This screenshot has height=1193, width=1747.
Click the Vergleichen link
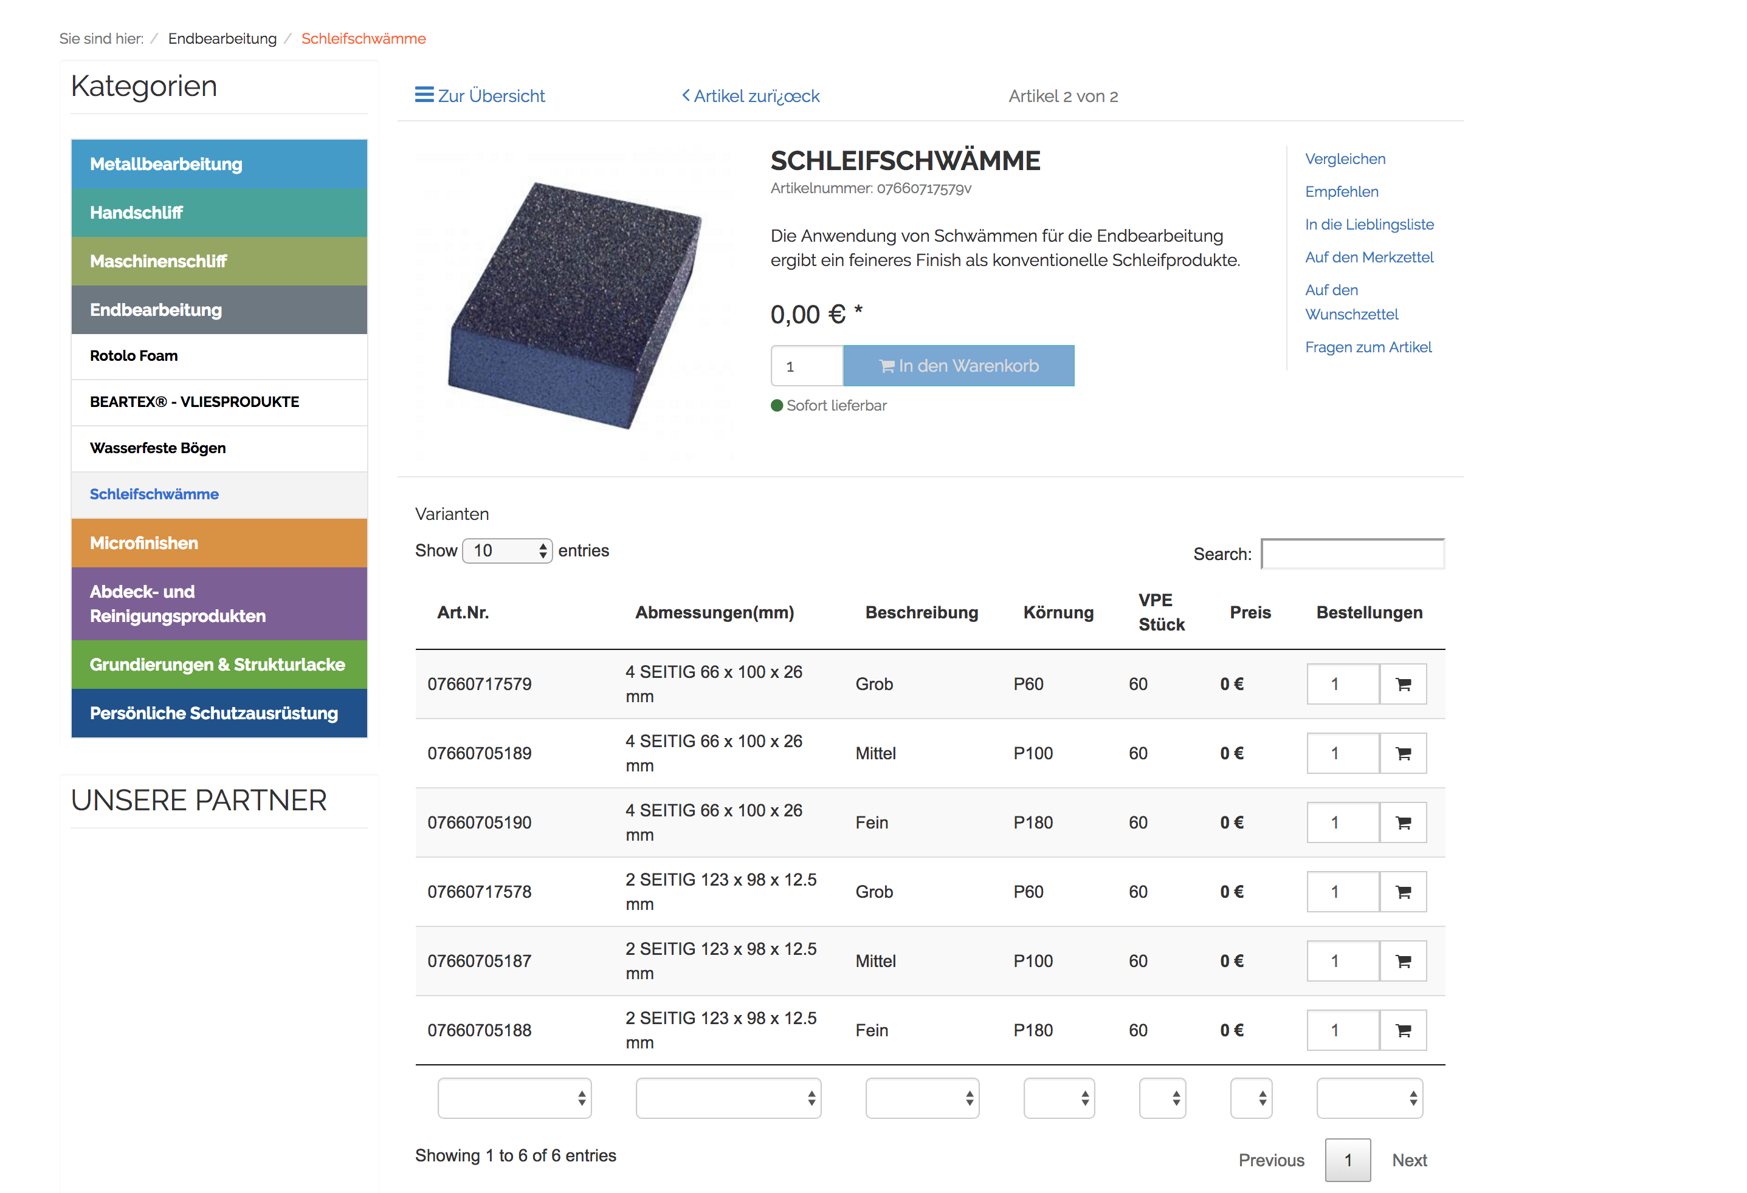point(1345,159)
